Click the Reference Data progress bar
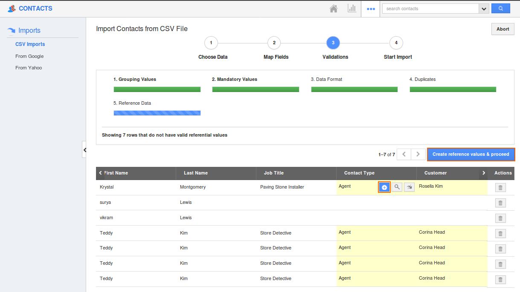This screenshot has height=292, width=520. 157,113
